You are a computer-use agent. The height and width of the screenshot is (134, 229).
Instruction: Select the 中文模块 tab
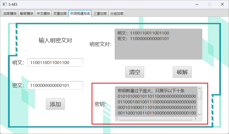(43, 13)
